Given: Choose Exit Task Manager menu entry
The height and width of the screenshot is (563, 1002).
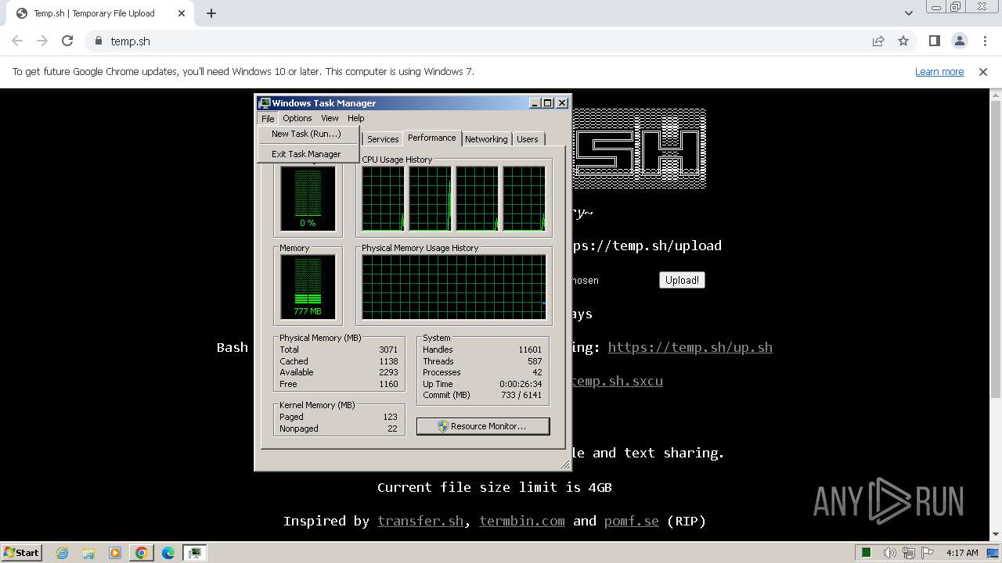Looking at the screenshot, I should (306, 154).
